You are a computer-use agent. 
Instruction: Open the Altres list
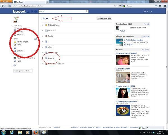click(50, 47)
